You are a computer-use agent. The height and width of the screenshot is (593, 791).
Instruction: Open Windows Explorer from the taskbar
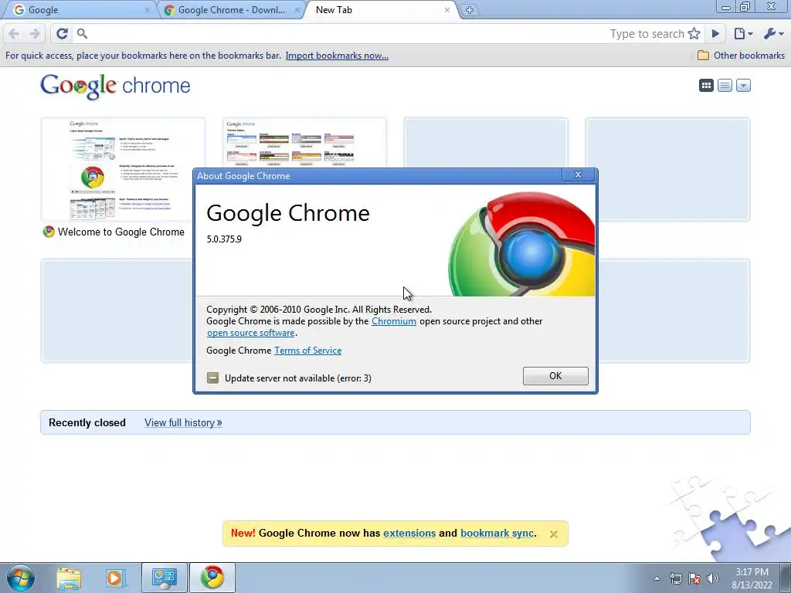(x=69, y=578)
